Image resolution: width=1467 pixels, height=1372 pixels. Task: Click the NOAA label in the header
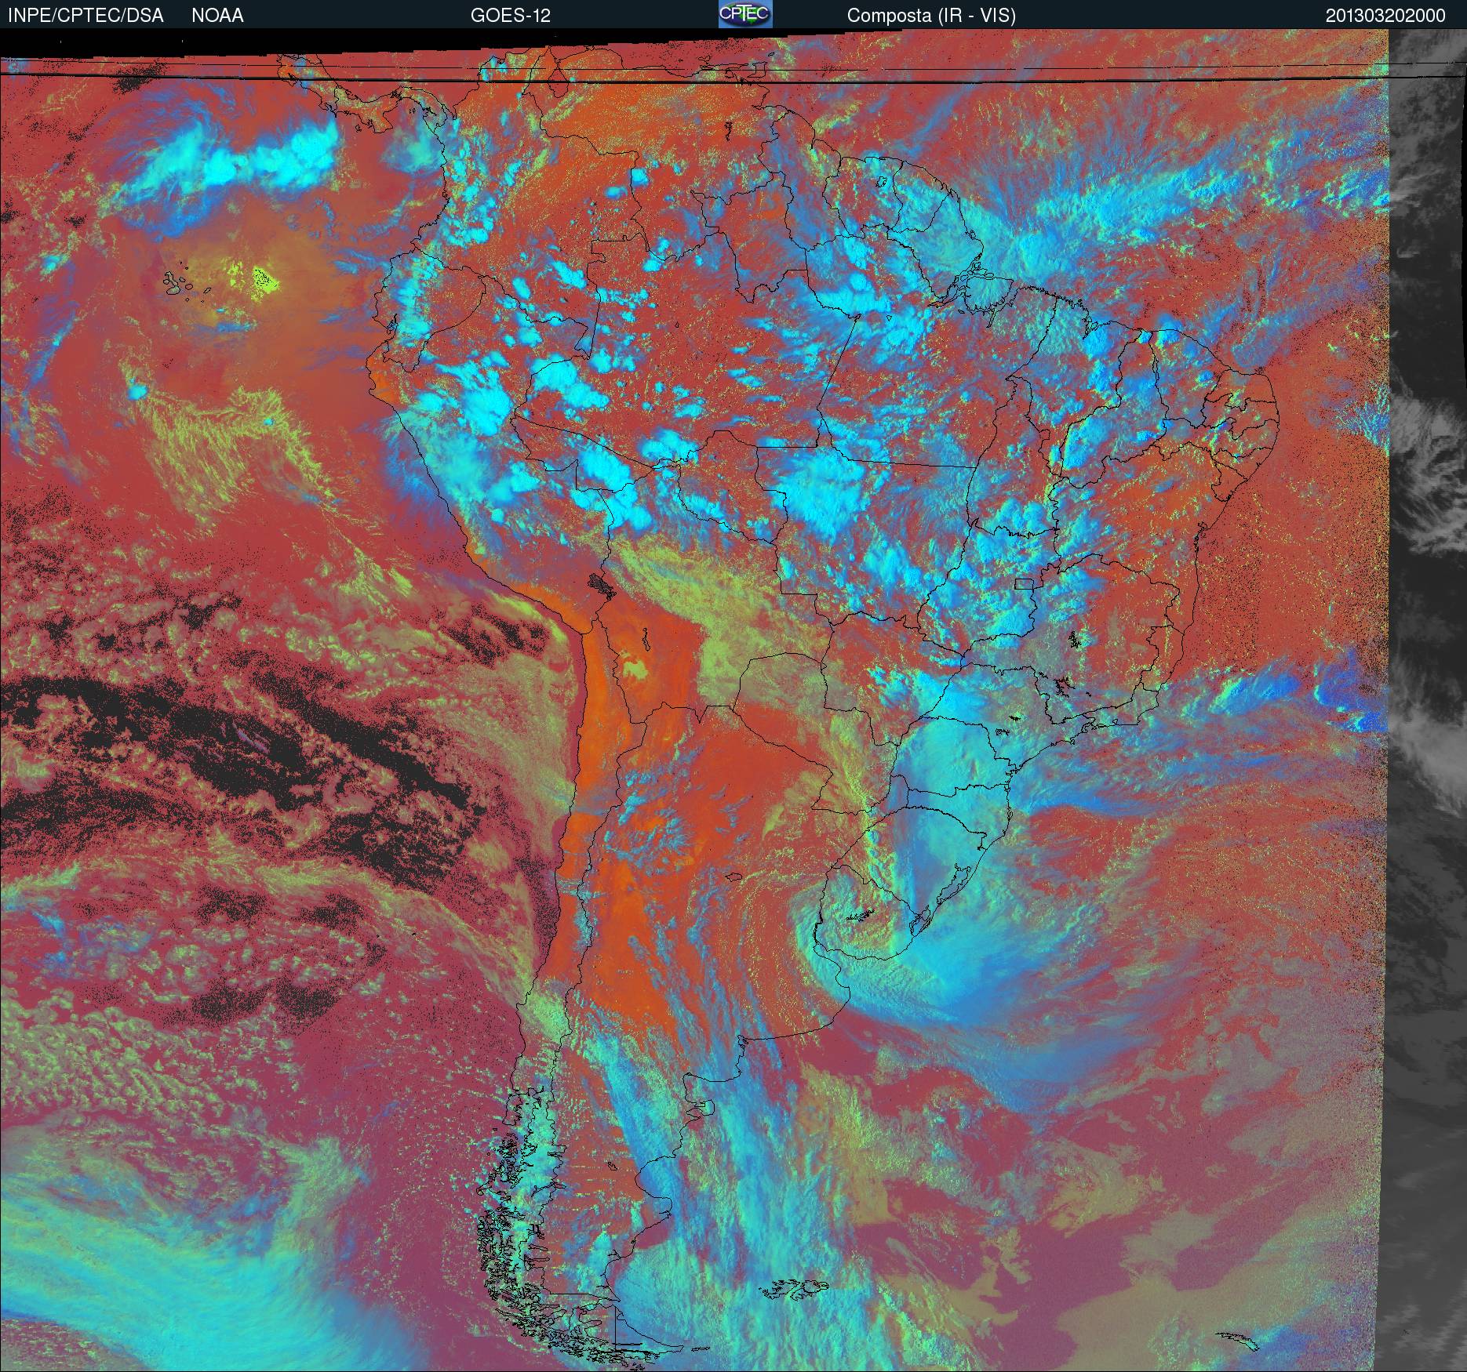(x=217, y=16)
